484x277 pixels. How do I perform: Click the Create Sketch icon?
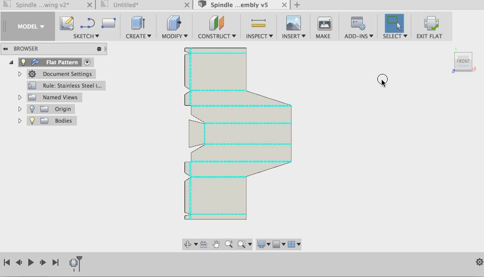pos(67,23)
